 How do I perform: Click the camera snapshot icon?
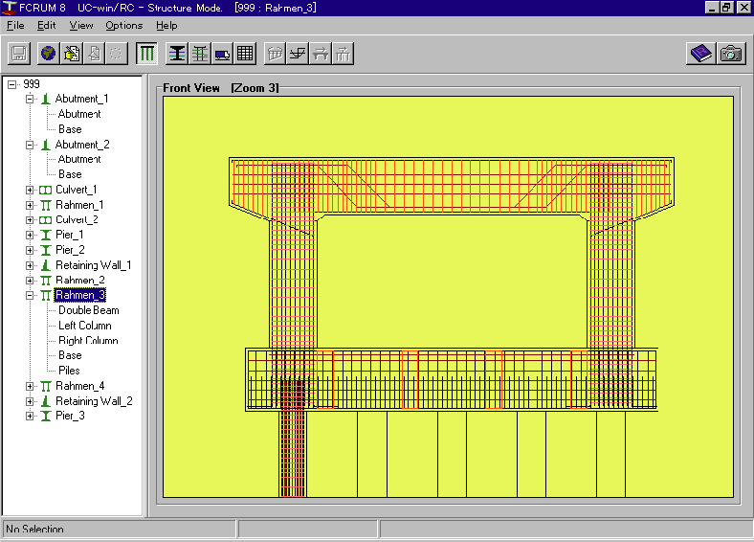[x=730, y=54]
